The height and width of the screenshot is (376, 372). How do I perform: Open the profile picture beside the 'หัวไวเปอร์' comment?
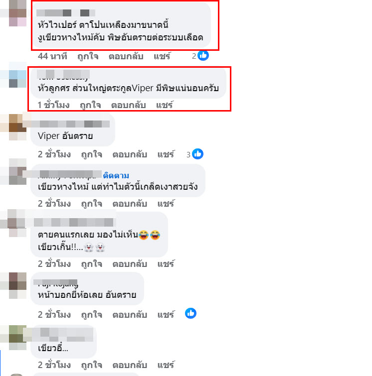pyautogui.click(x=18, y=13)
